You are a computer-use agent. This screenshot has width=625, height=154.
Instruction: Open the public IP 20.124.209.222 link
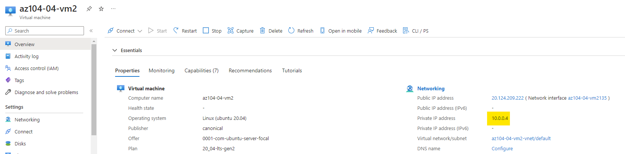pos(508,98)
